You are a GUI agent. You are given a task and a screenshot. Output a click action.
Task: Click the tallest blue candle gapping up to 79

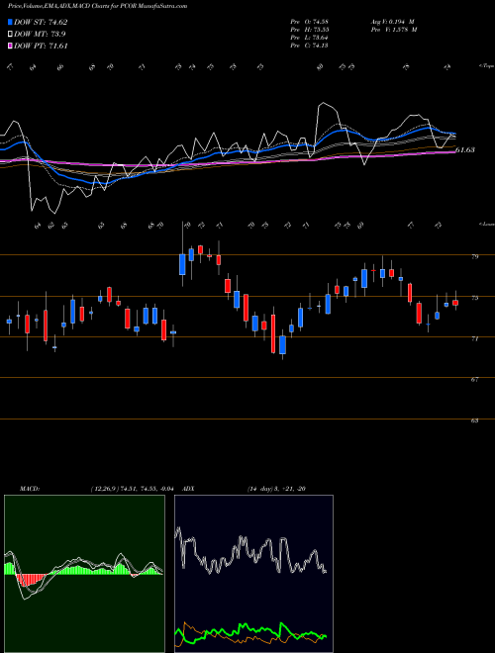point(182,264)
